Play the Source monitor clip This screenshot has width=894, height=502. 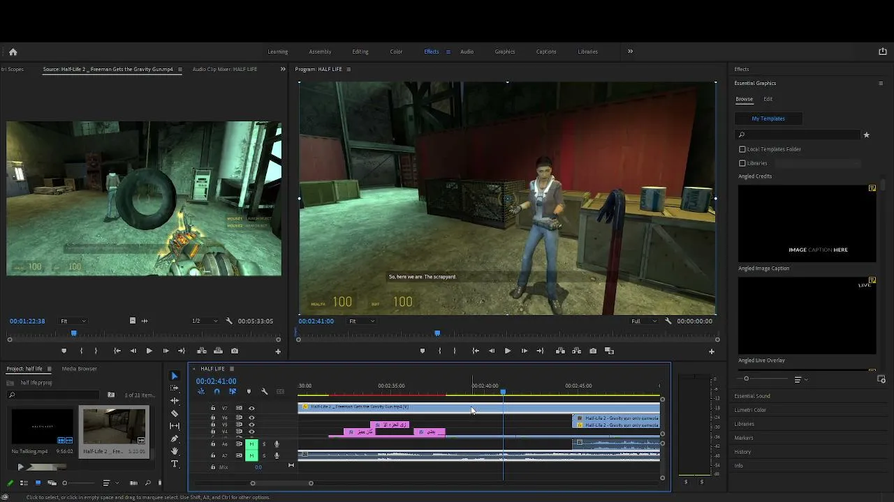[149, 351]
